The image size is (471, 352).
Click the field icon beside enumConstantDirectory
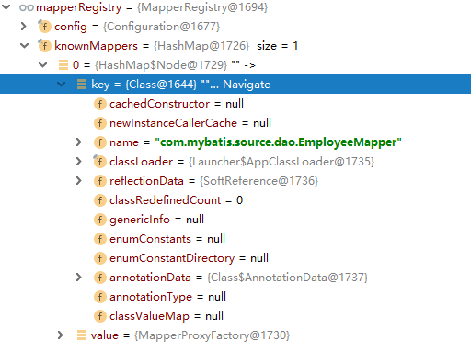(100, 258)
